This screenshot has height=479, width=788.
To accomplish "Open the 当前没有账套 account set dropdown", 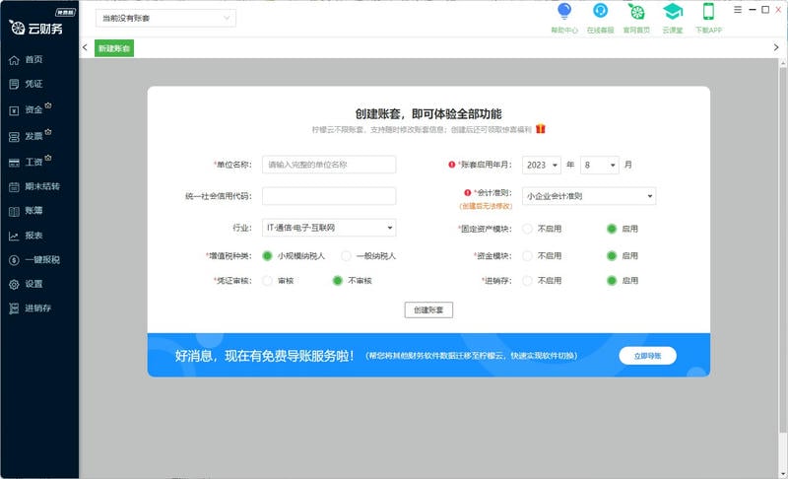I will tap(165, 18).
